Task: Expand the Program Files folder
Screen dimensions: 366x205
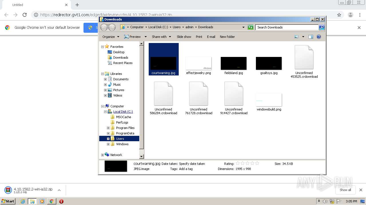Action: point(108,128)
